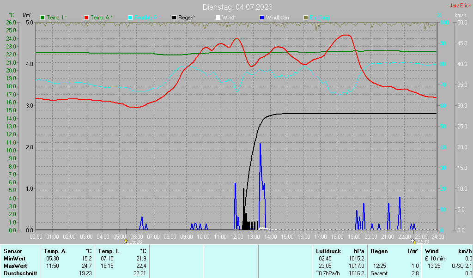
Task: Click the Durchschnitt row label
Action: [x=20, y=273]
